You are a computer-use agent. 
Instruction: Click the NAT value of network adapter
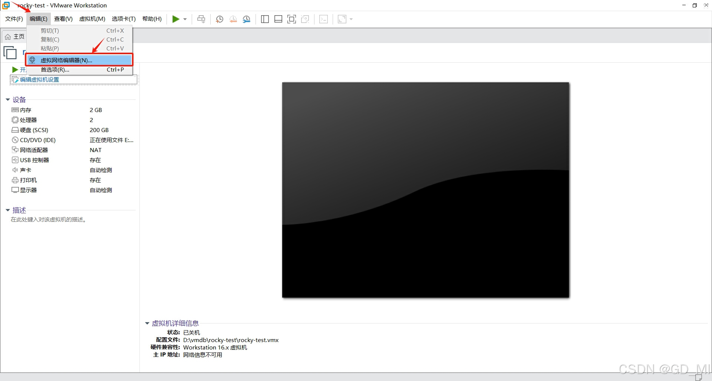point(96,150)
